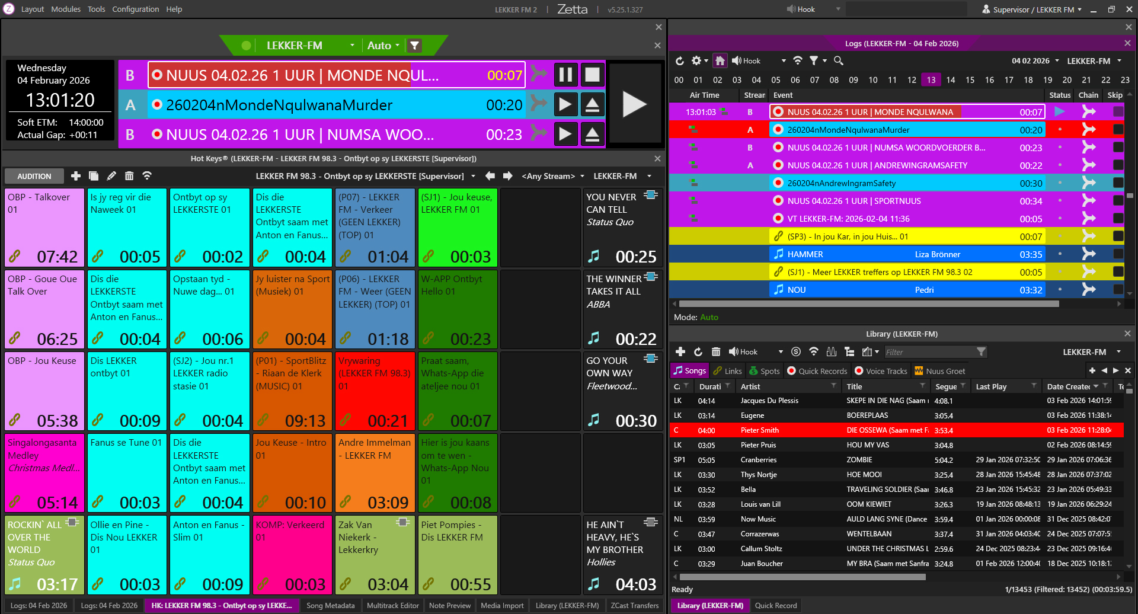Click the waveform icon in Library toolbar

pyautogui.click(x=832, y=351)
